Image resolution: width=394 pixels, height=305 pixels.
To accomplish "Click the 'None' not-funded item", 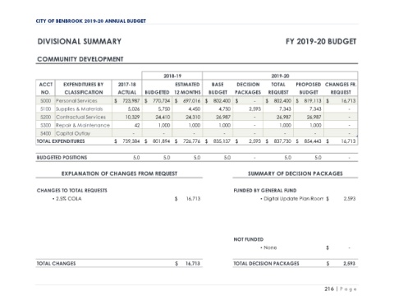I will (x=268, y=247).
